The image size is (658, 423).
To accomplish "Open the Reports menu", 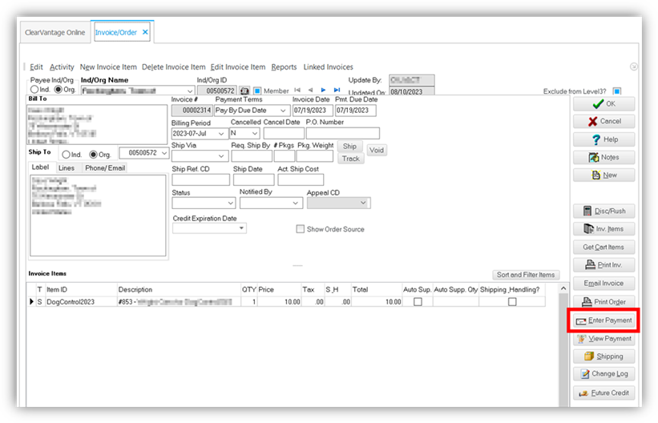I will pyautogui.click(x=284, y=67).
